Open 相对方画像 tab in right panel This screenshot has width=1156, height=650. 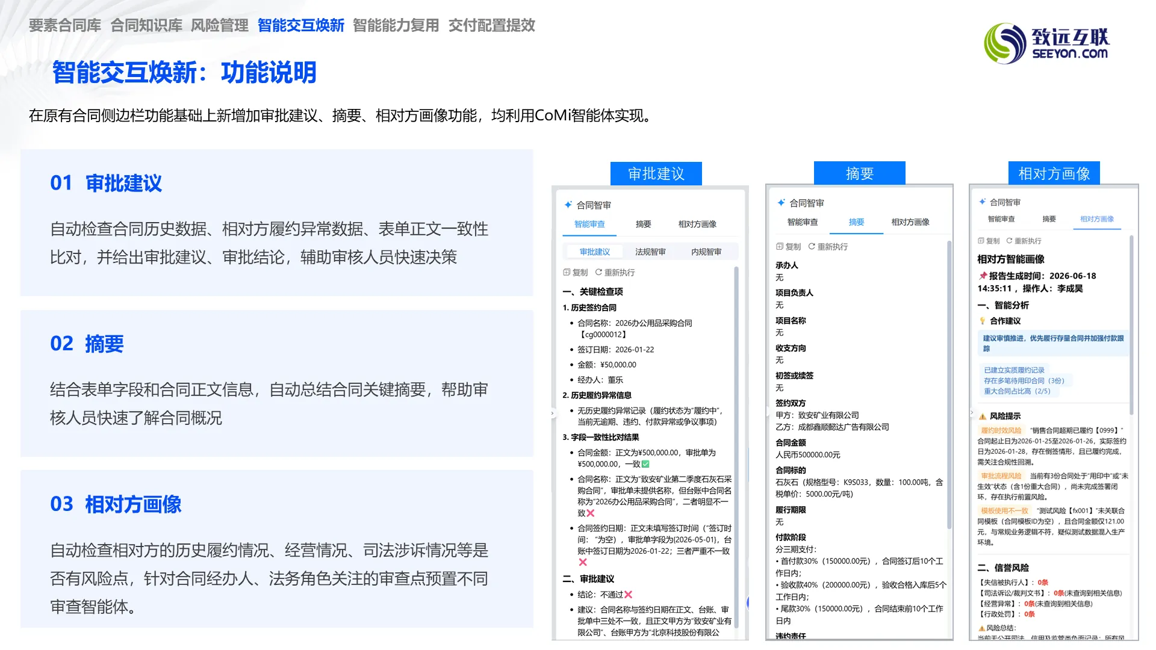point(1097,219)
